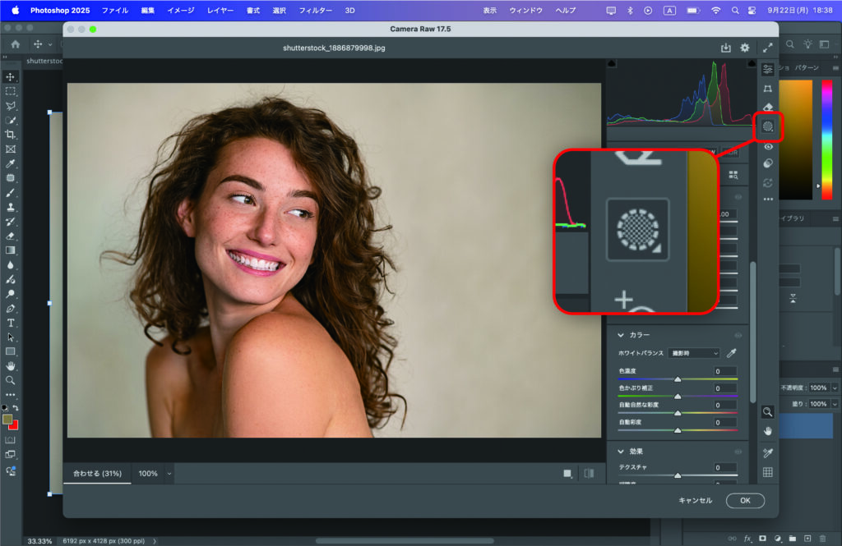Viewport: 842px width, 546px height.
Task: Open Camera Raw preferences gear icon
Action: [x=745, y=48]
